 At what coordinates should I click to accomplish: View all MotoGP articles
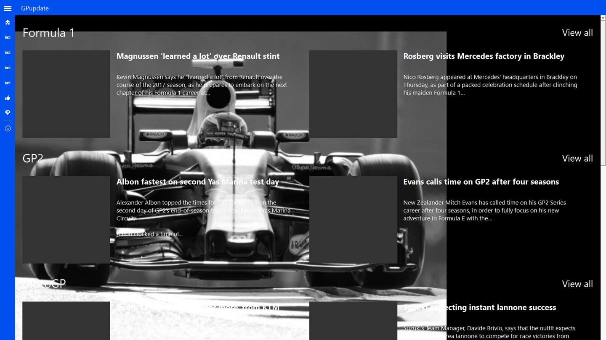577,284
